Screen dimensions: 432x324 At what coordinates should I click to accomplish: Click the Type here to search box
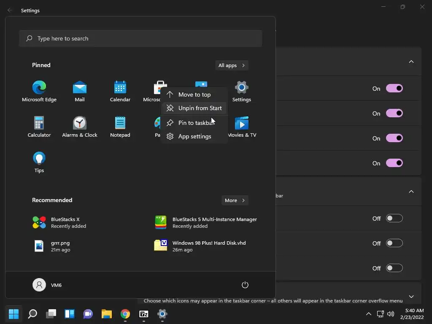tap(140, 38)
